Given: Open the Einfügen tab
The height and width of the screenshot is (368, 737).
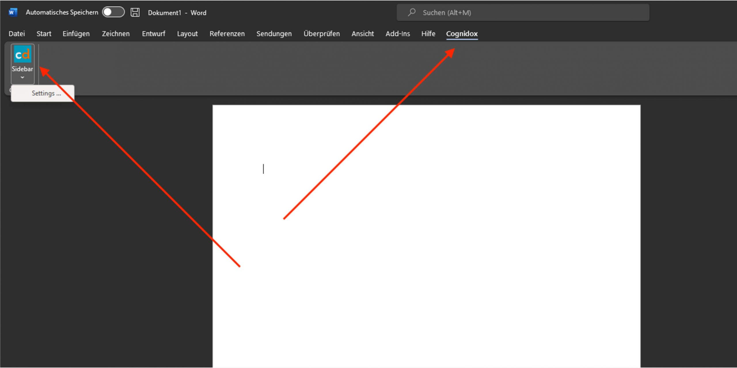Looking at the screenshot, I should pyautogui.click(x=76, y=34).
